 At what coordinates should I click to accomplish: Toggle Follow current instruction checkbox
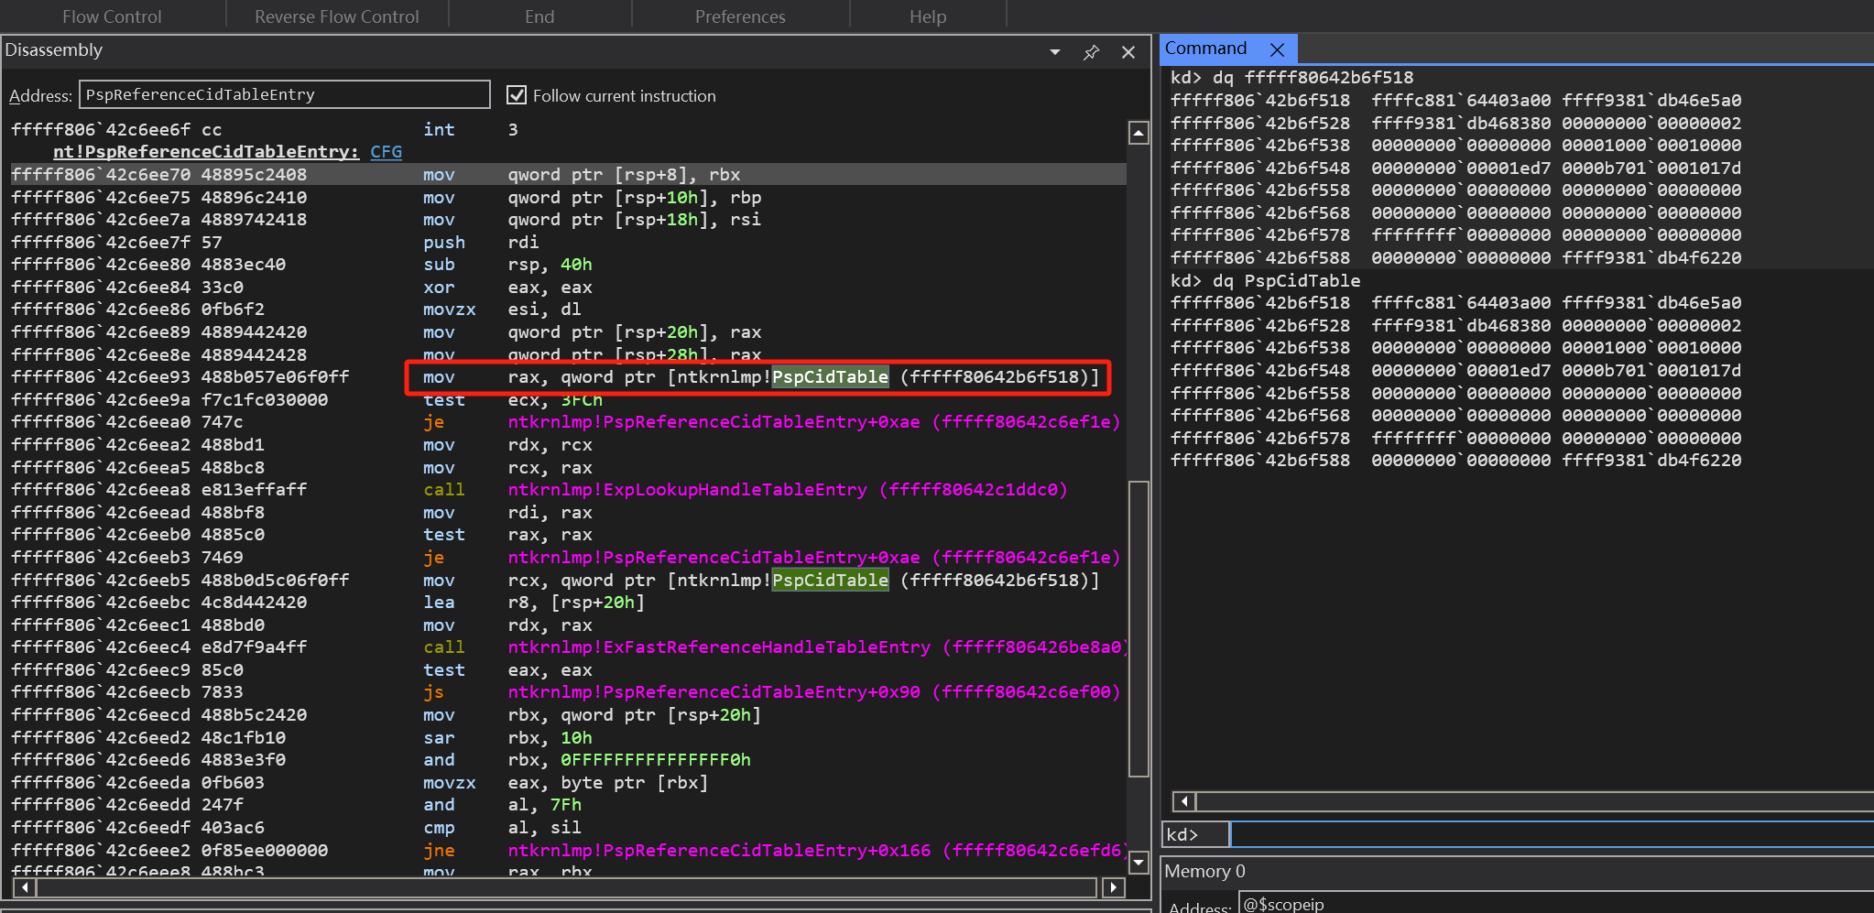coord(517,95)
